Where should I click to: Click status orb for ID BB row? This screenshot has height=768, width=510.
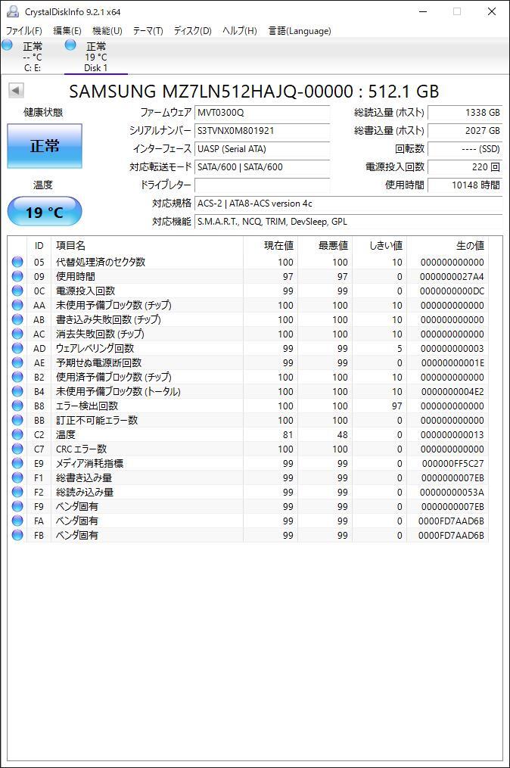click(17, 420)
